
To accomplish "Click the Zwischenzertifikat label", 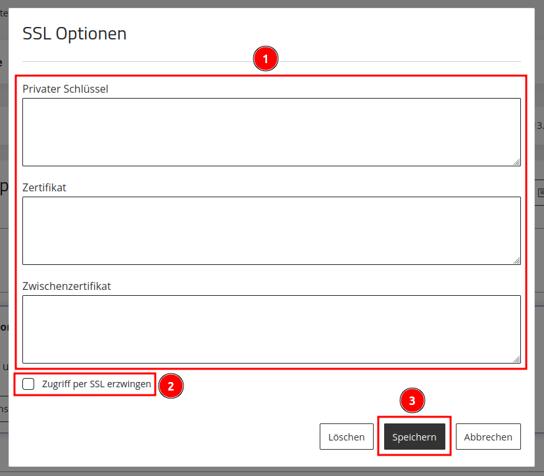I will 66,287.
